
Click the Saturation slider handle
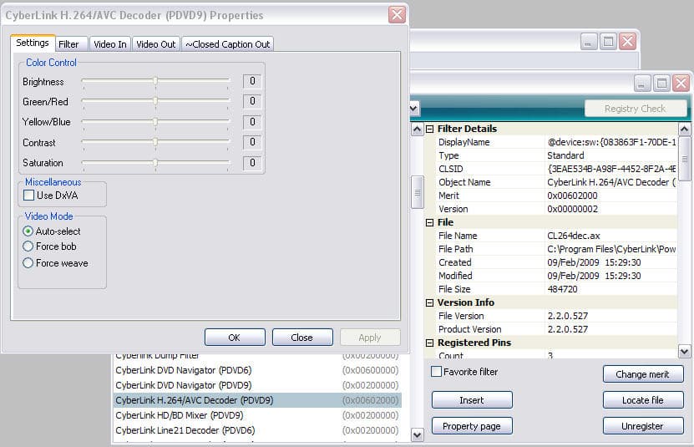click(x=155, y=163)
